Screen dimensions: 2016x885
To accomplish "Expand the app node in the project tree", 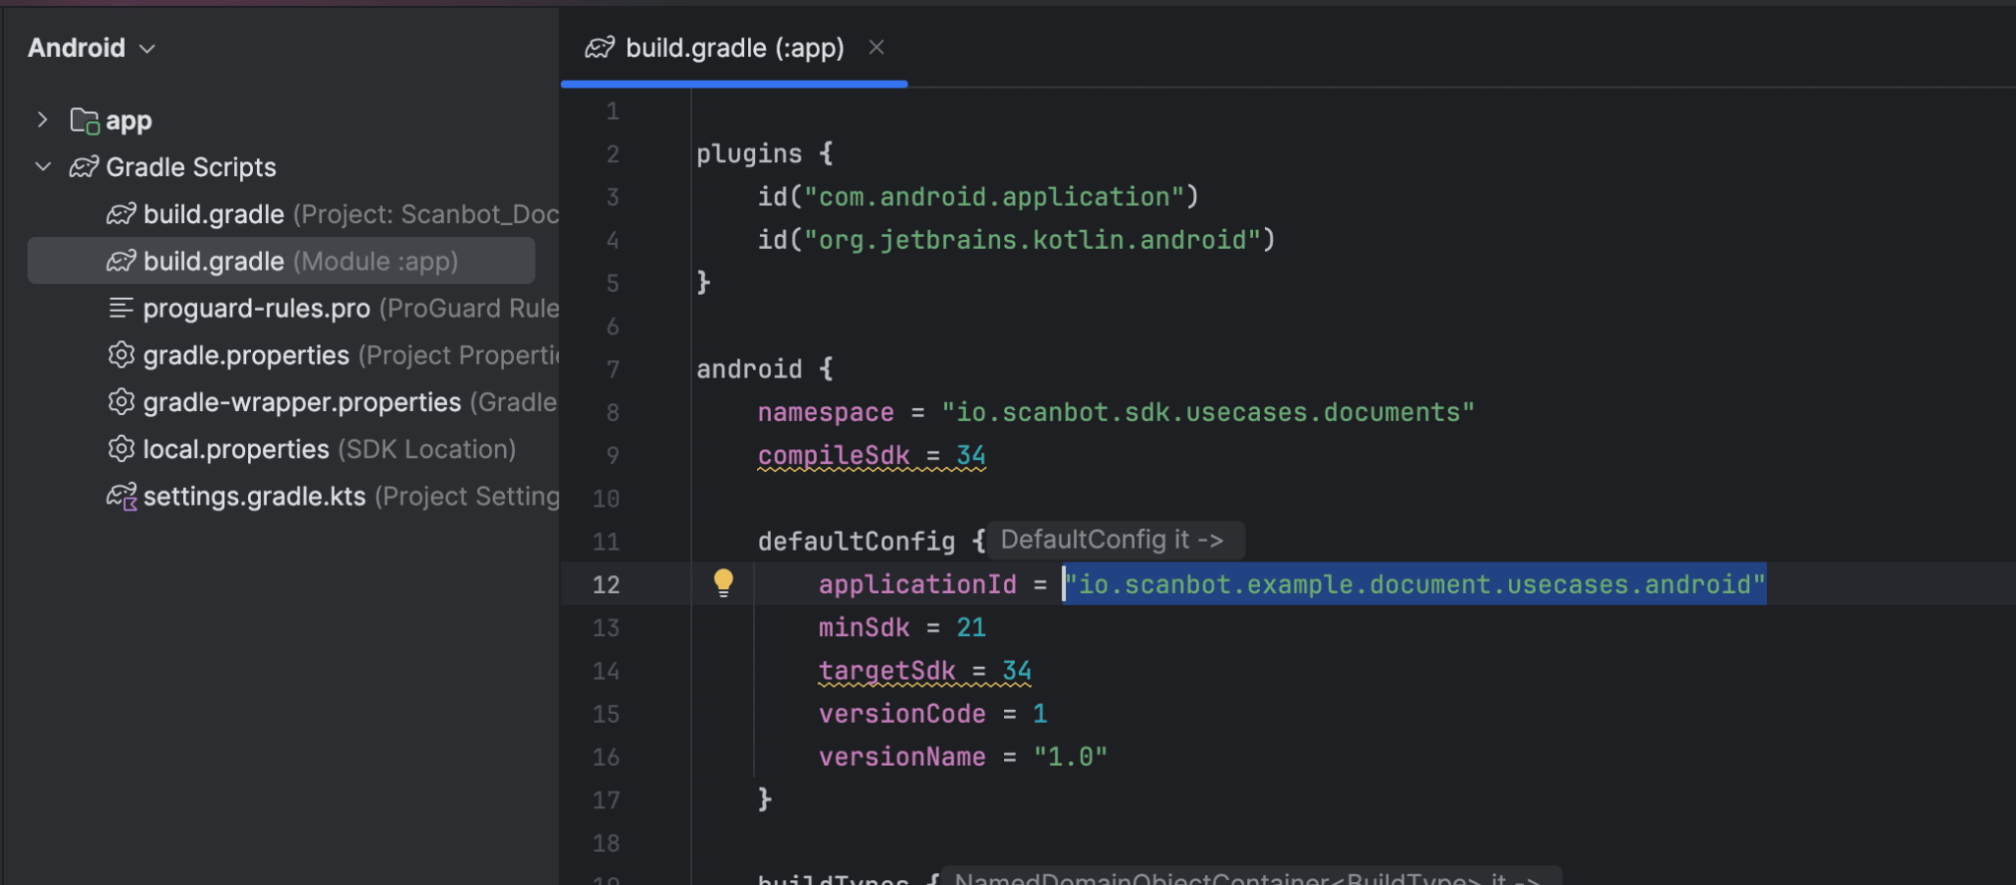I will click(x=41, y=120).
